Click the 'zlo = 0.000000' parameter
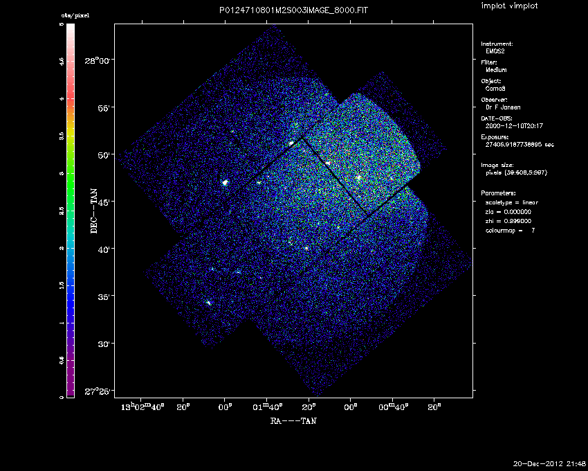 (x=508, y=212)
